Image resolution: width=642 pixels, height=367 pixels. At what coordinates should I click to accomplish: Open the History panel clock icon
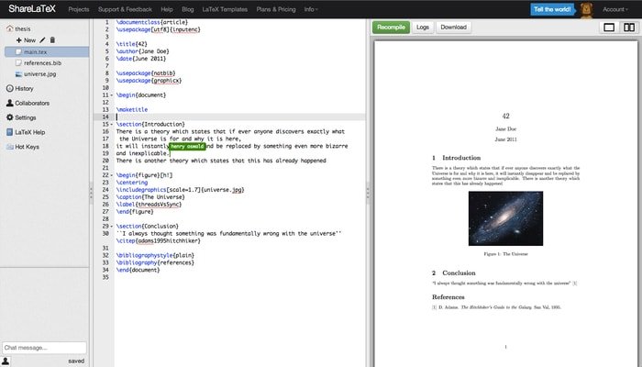click(10, 88)
